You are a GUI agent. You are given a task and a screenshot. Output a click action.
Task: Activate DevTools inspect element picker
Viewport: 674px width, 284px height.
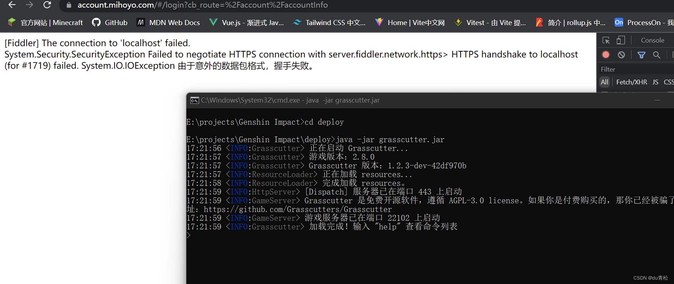coord(606,40)
